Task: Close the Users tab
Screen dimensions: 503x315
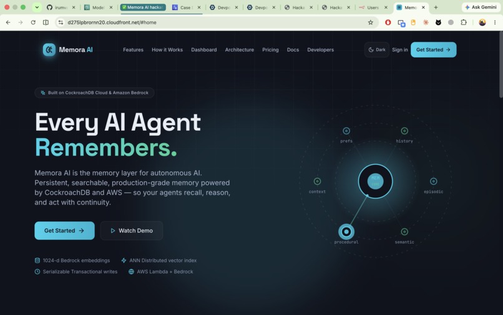Action: click(x=386, y=7)
